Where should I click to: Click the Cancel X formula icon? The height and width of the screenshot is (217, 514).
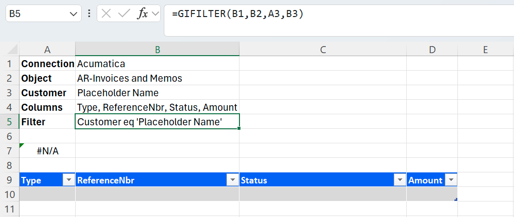[106, 14]
